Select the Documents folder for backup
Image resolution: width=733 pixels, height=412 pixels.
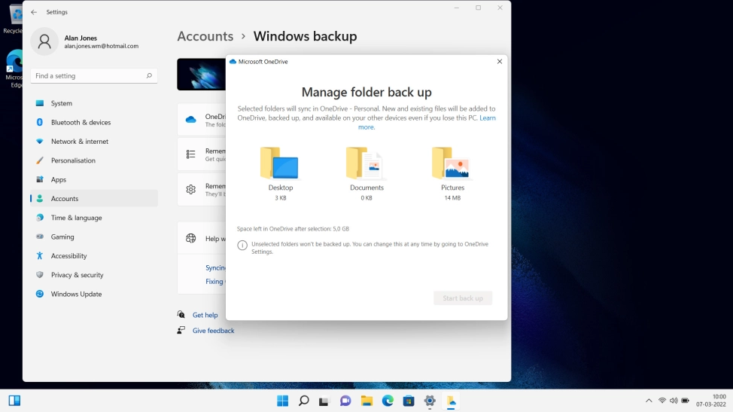click(x=366, y=173)
